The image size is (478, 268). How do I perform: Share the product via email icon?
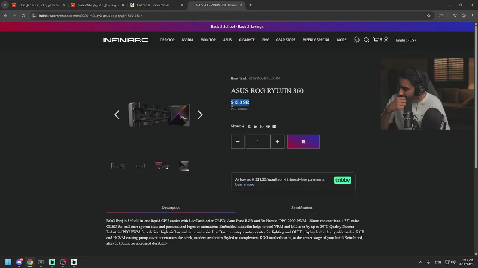point(274,127)
